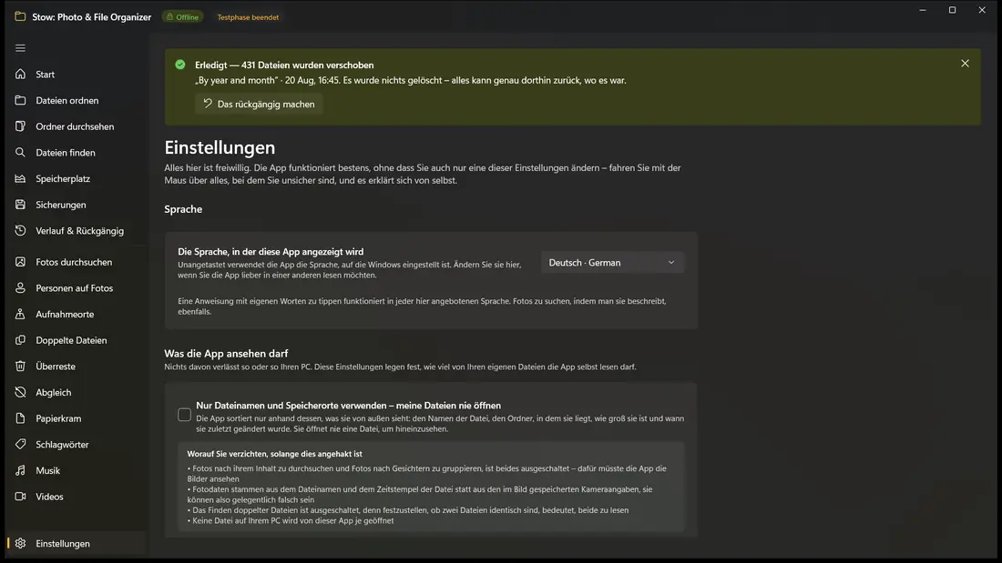The height and width of the screenshot is (563, 1002).
Task: Click the Start home icon
Action: click(20, 74)
